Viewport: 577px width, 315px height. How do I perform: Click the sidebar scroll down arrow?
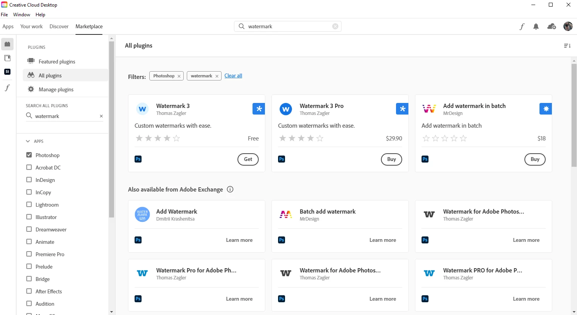(x=111, y=312)
